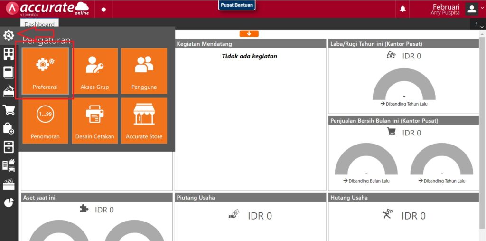Expand the dropdown chevron beside the profile avatar
The width and height of the screenshot is (486, 241).
482,8
